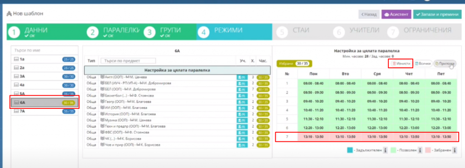Click the Назад back button

[369, 14]
